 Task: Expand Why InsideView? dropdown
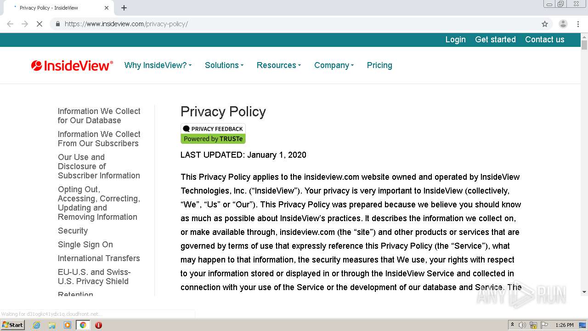158,65
